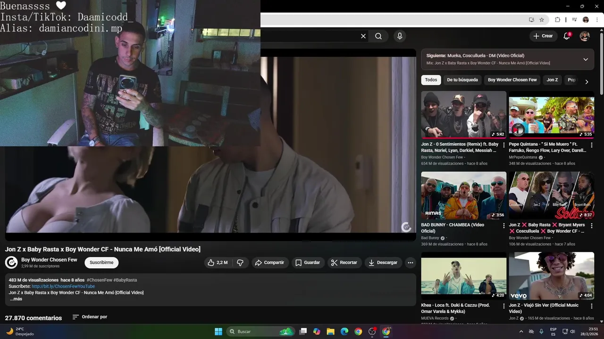The image size is (604, 339).
Task: Open Windows Start menu
Action: click(x=218, y=331)
